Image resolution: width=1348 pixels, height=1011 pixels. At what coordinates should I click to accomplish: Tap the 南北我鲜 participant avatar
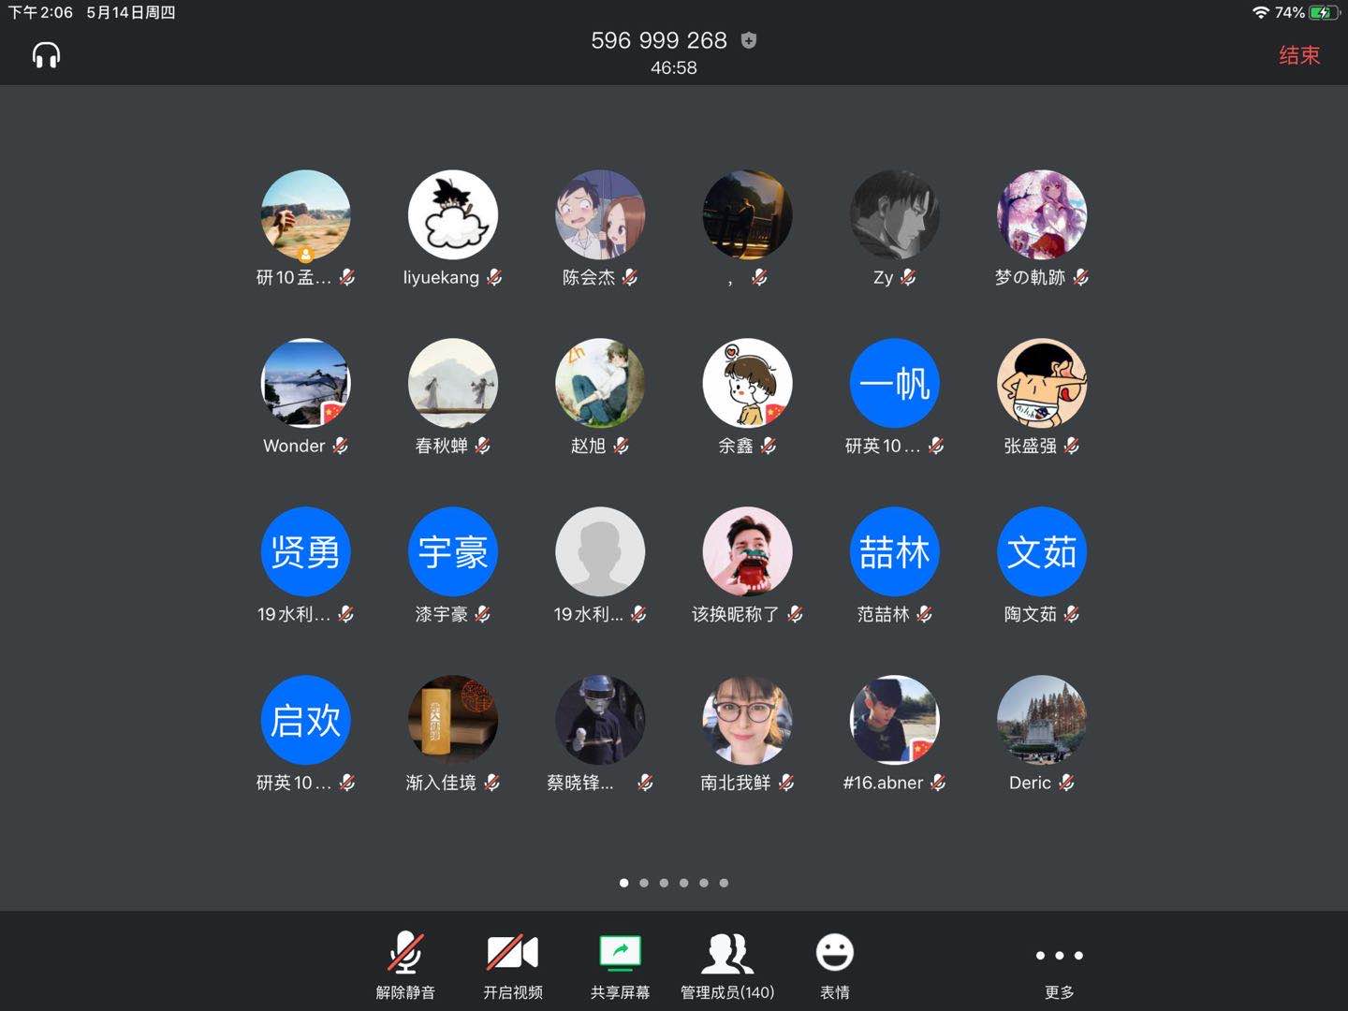[x=748, y=720]
